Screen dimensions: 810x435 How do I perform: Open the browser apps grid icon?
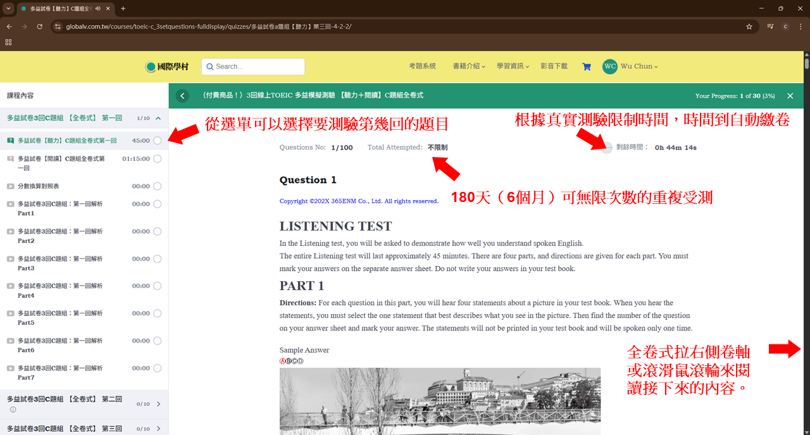[x=8, y=42]
